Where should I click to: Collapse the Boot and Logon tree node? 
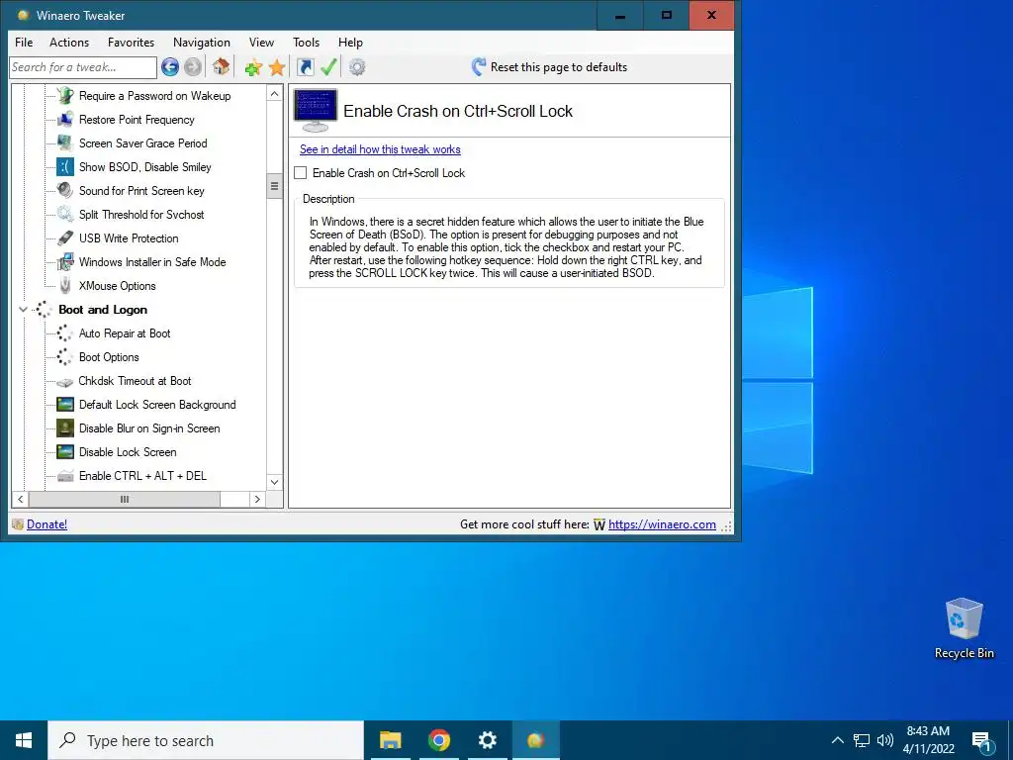point(24,310)
